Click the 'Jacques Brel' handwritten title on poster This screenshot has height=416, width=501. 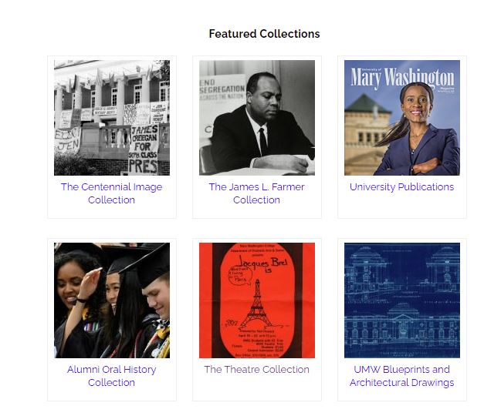263,263
